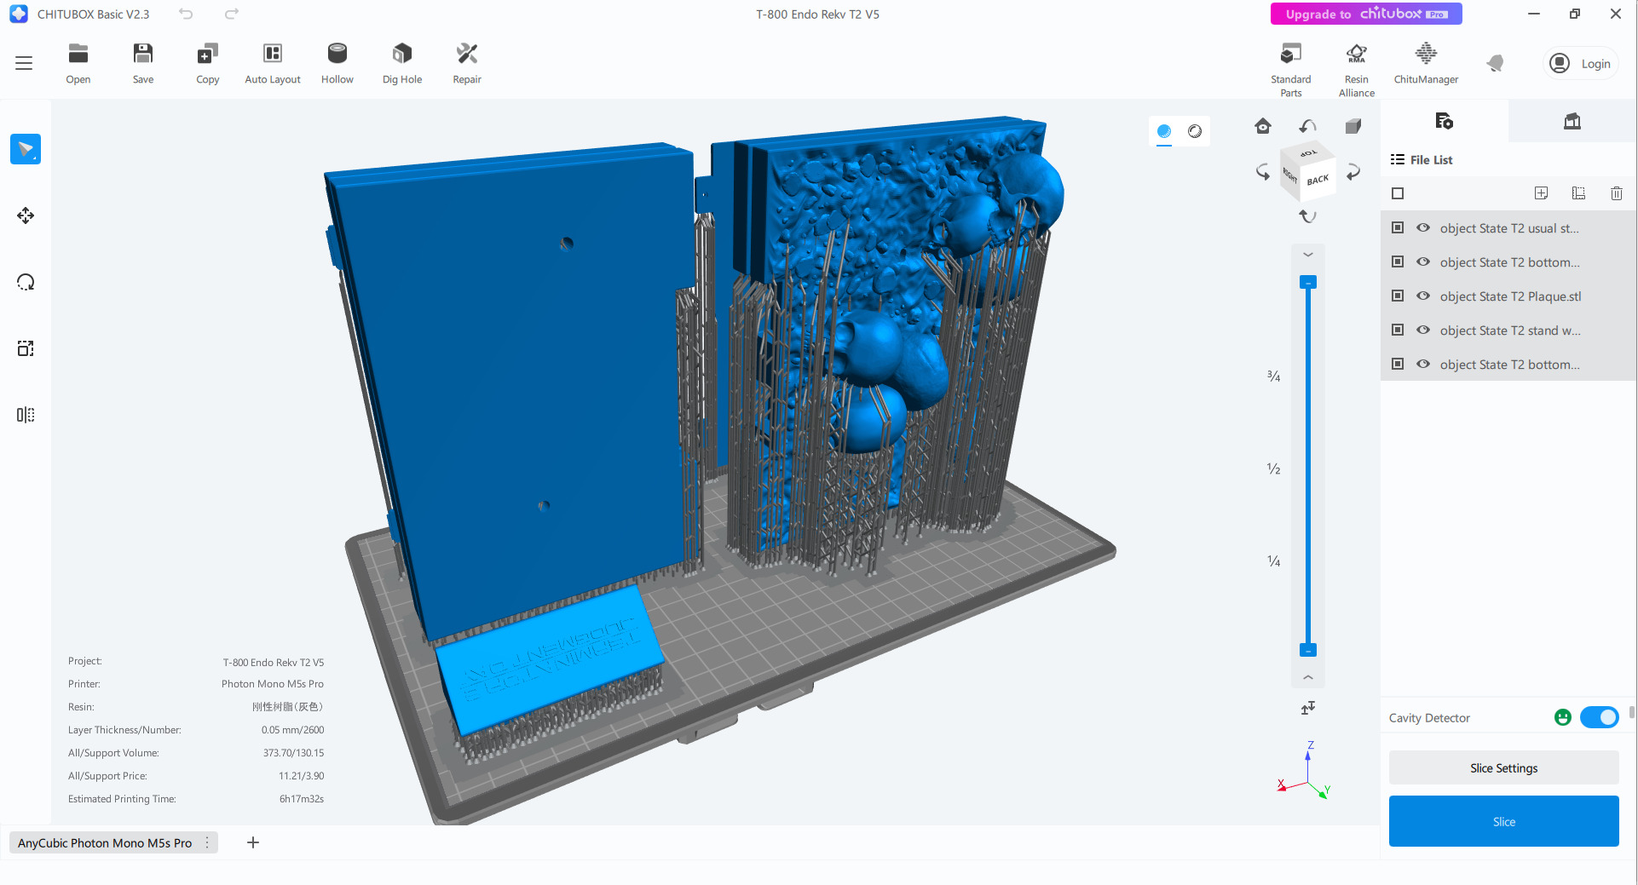Toggle checkbox for 'object State T2 usual st...'
This screenshot has height=885, width=1638.
(1398, 227)
